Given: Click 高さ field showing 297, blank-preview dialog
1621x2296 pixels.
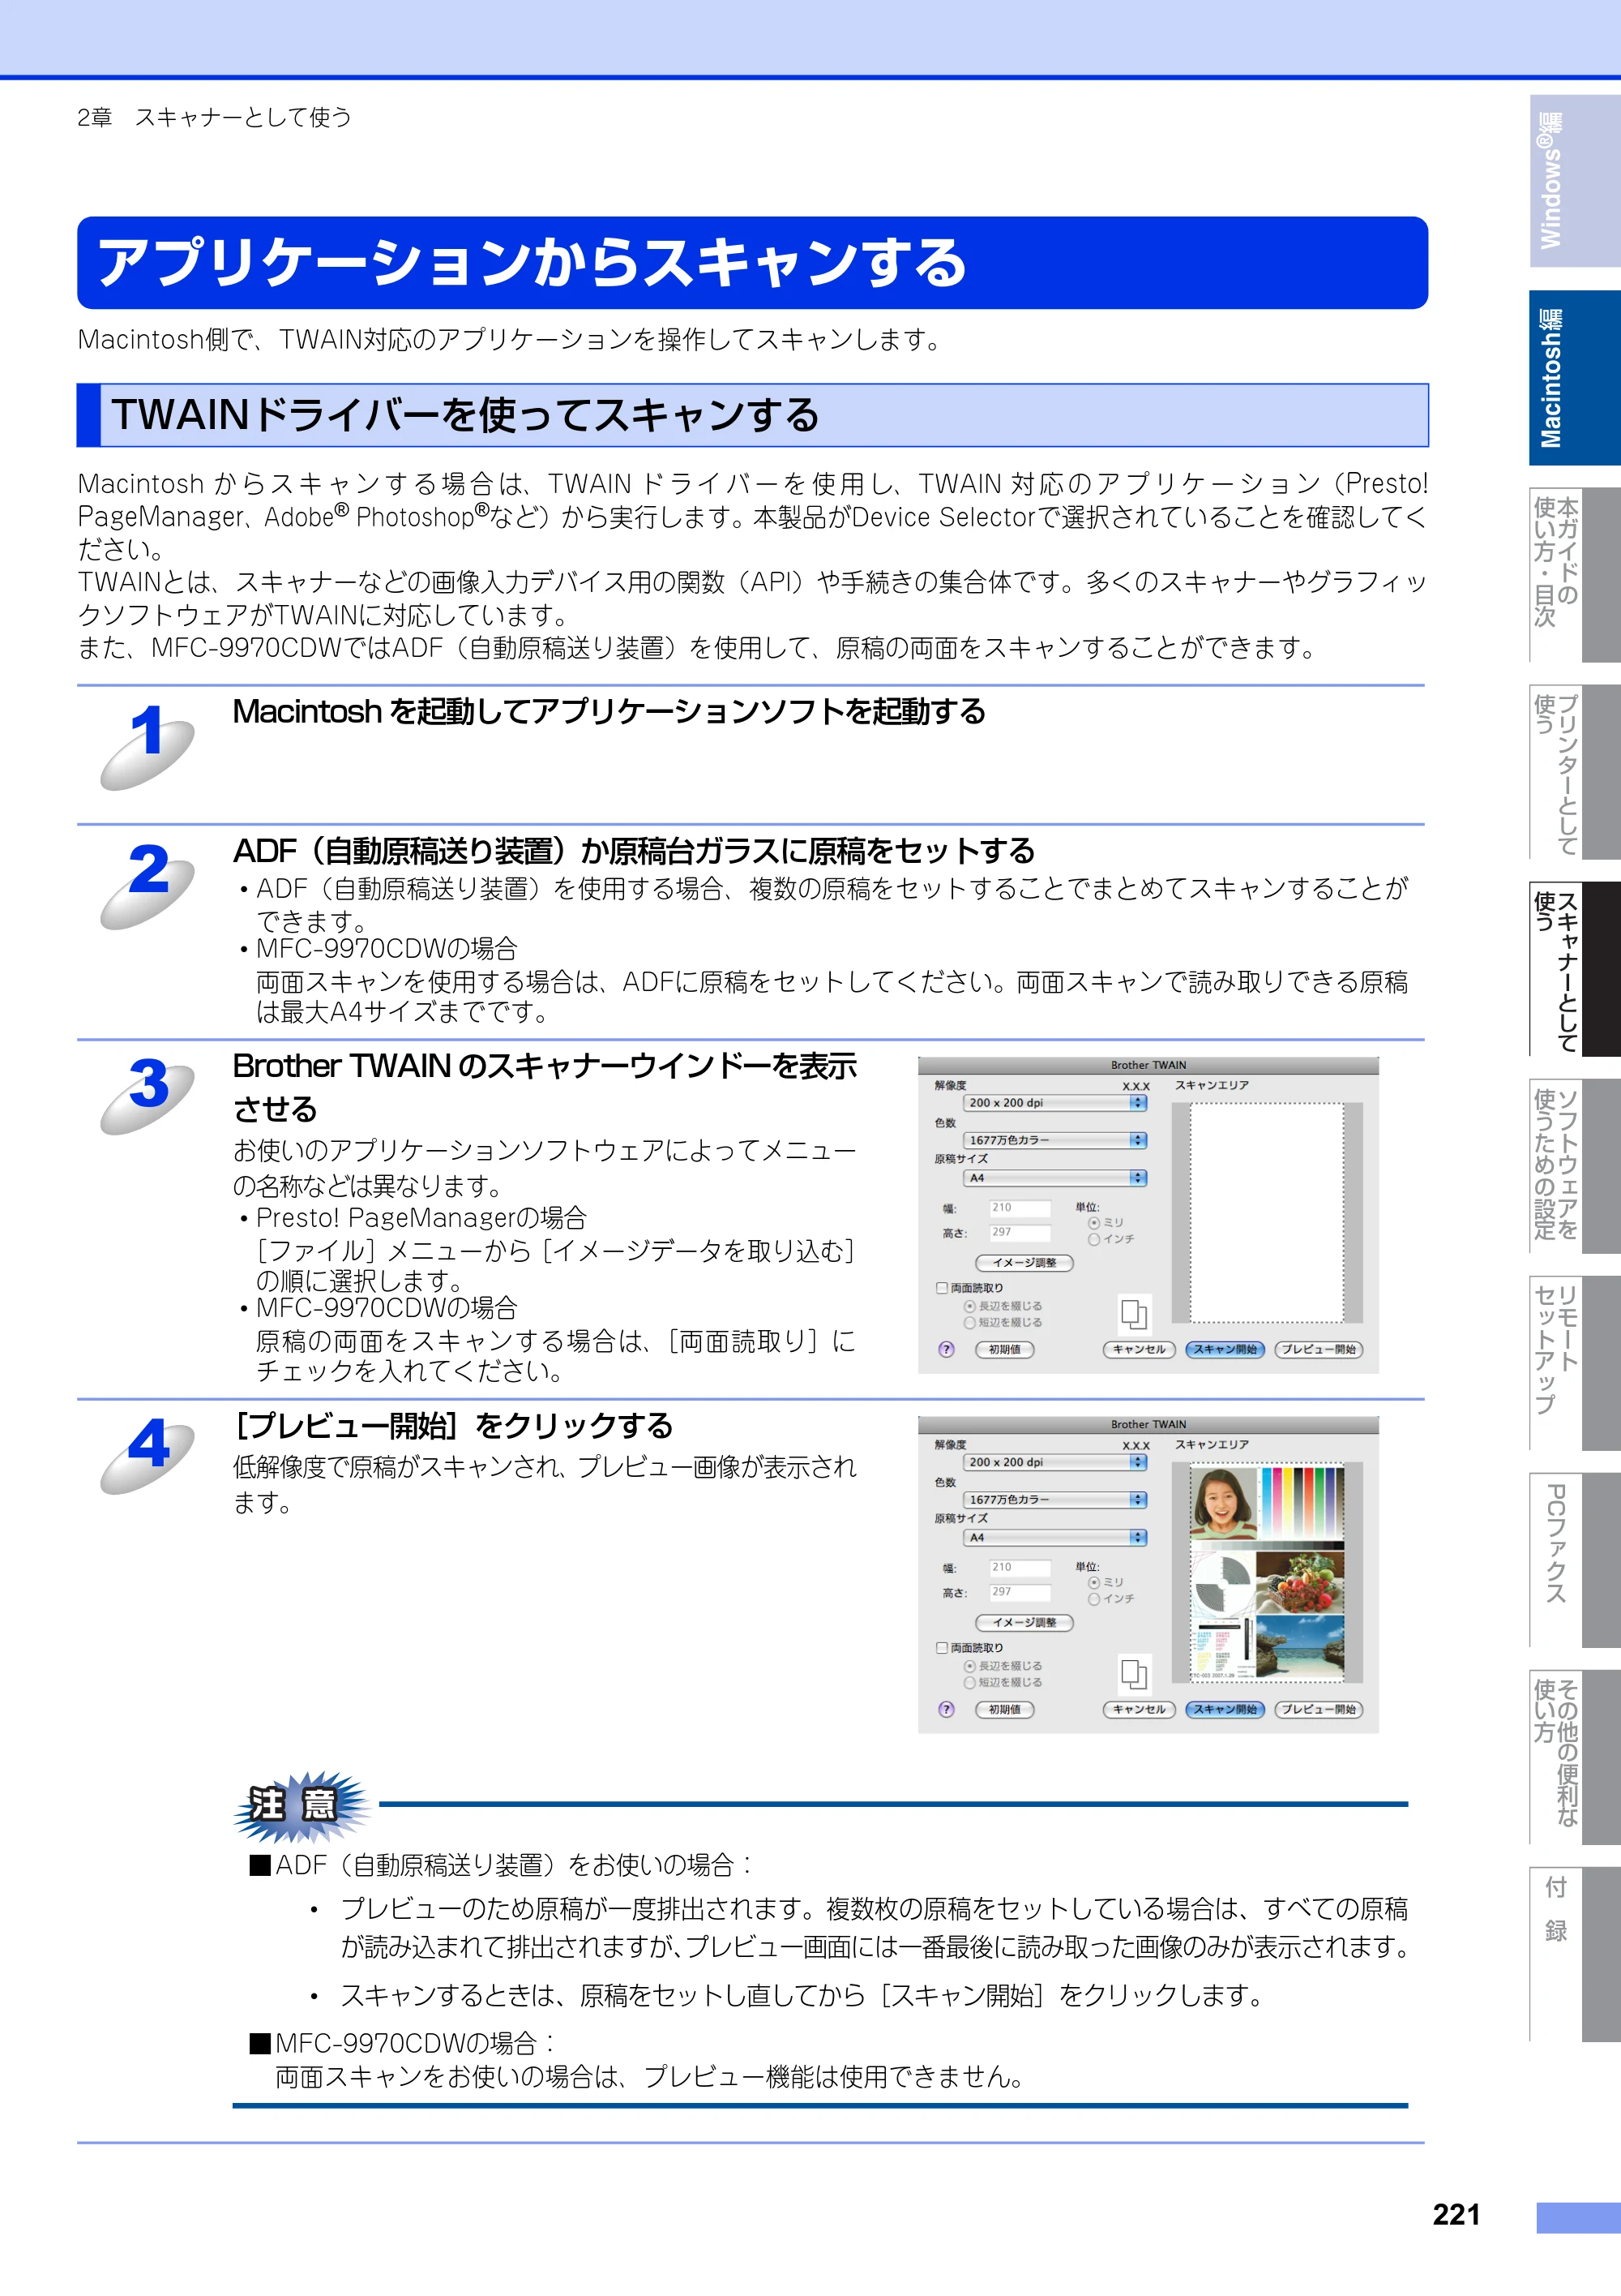Looking at the screenshot, I should [1020, 1233].
